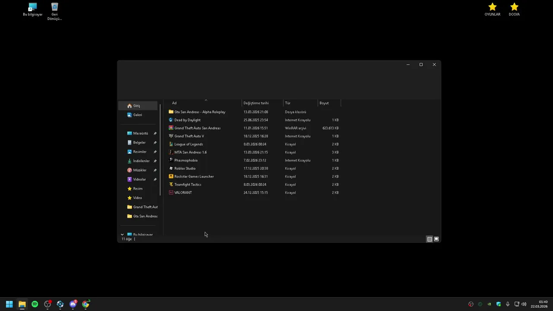Click the navigation pane scrollbar
Viewport: 553px width, 311px height.
(x=160, y=149)
